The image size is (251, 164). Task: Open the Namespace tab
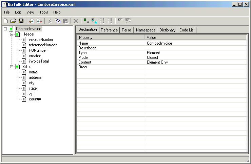146,30
